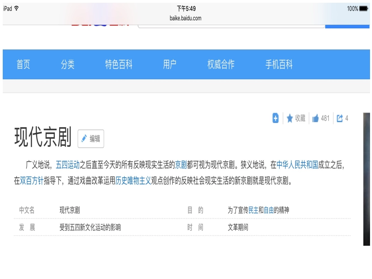Tap the 下午5:49 clock in status bar

[186, 9]
